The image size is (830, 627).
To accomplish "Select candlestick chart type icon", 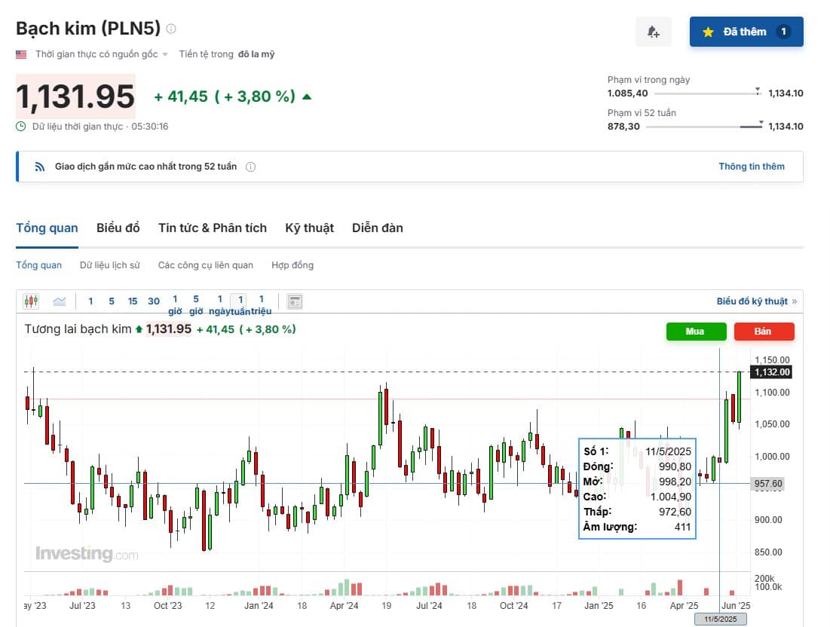I will pos(31,301).
